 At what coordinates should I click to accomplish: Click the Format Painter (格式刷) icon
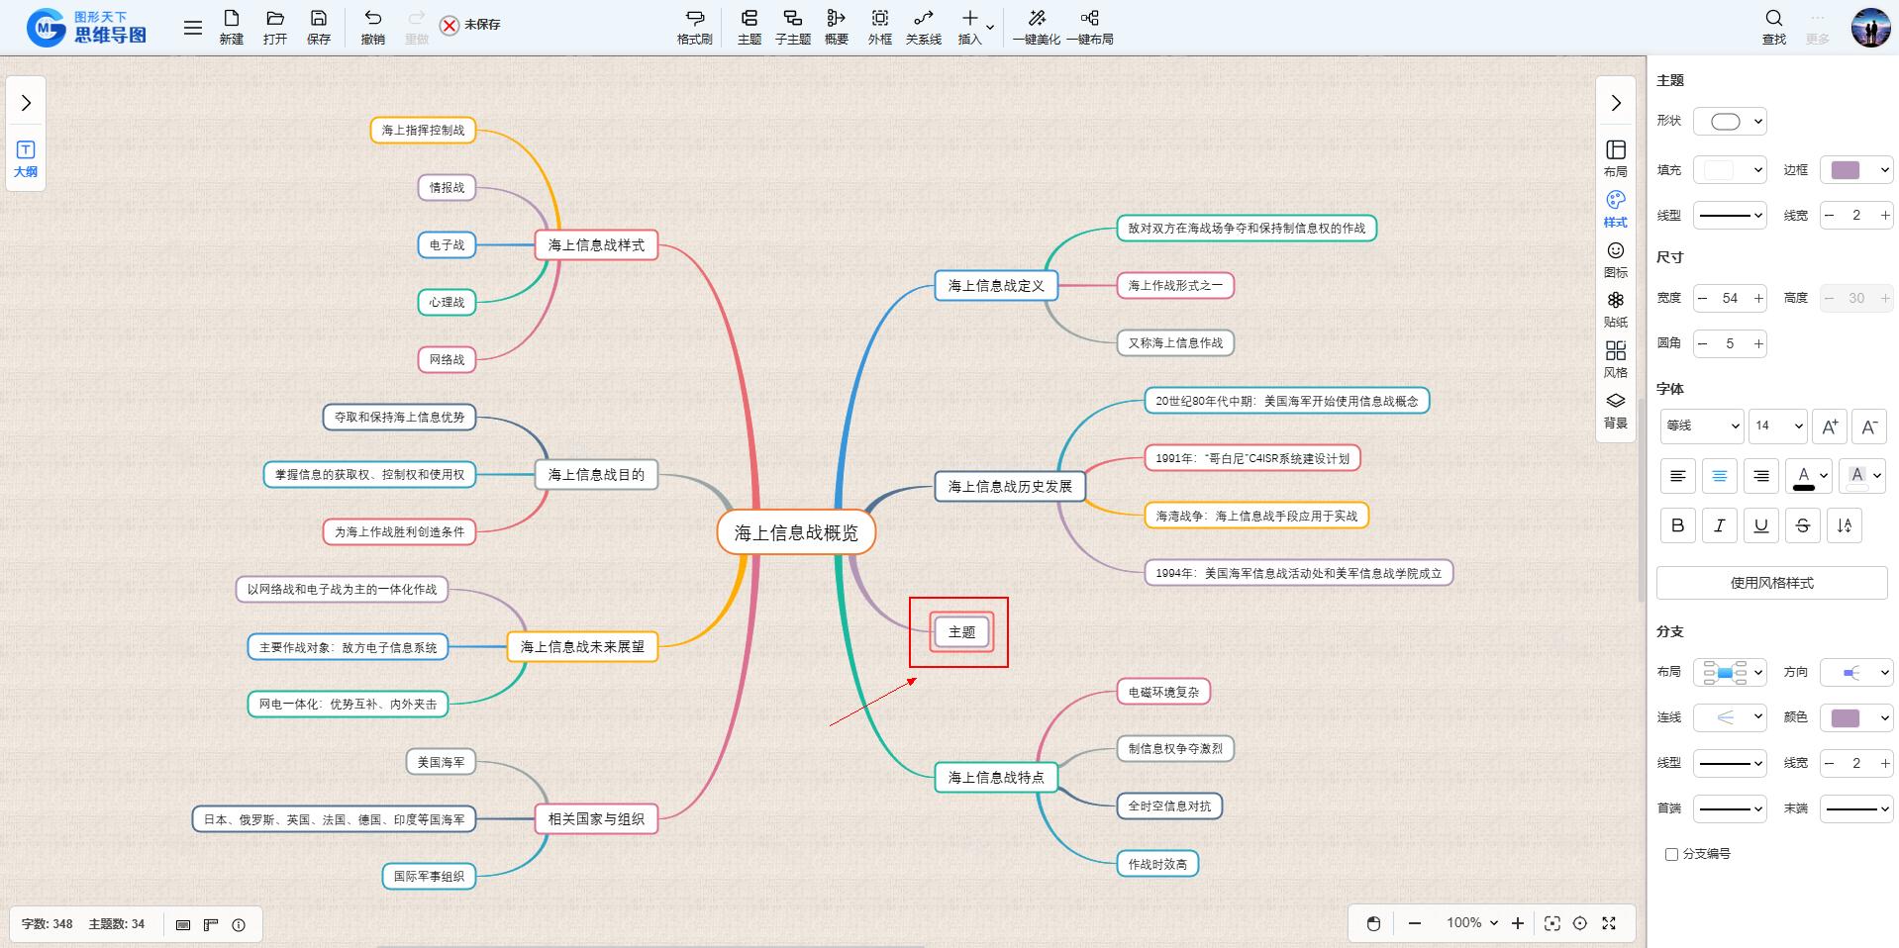694,27
